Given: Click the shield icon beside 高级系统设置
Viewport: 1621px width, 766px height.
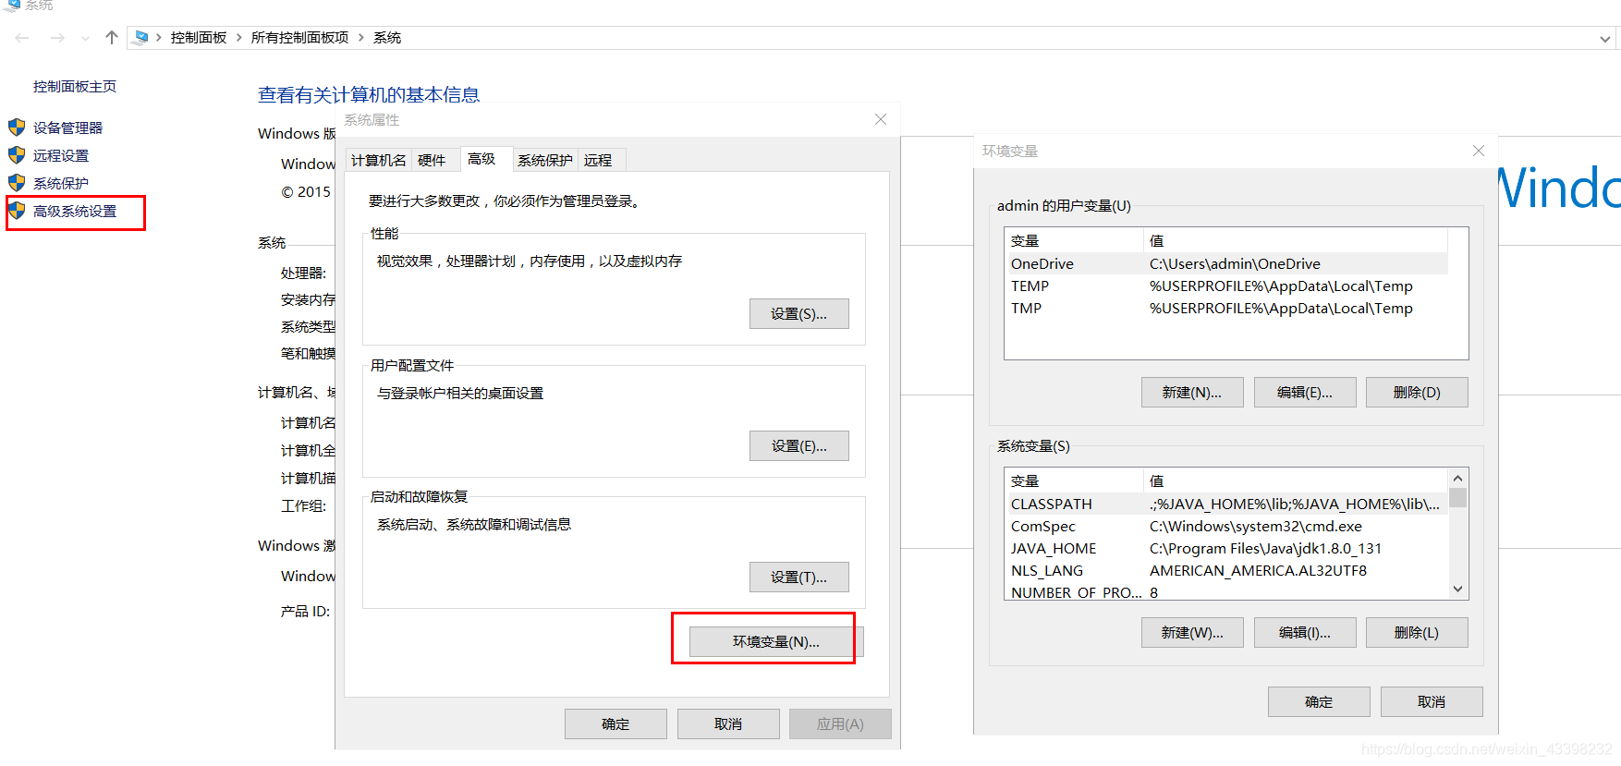Looking at the screenshot, I should pyautogui.click(x=17, y=211).
